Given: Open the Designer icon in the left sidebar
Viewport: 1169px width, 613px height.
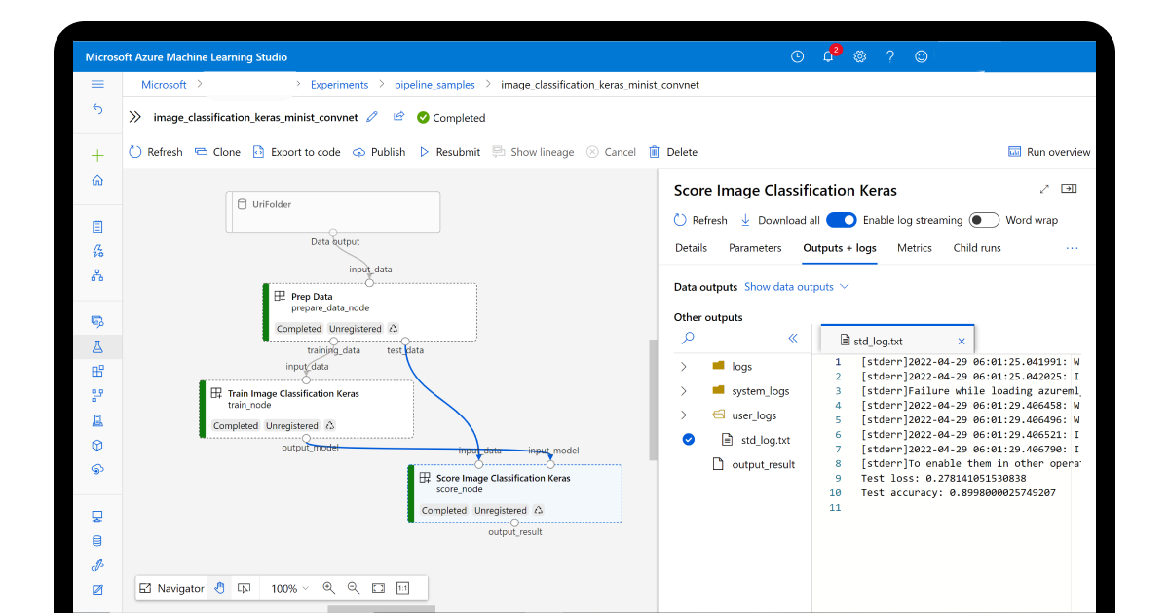Looking at the screenshot, I should point(97,275).
